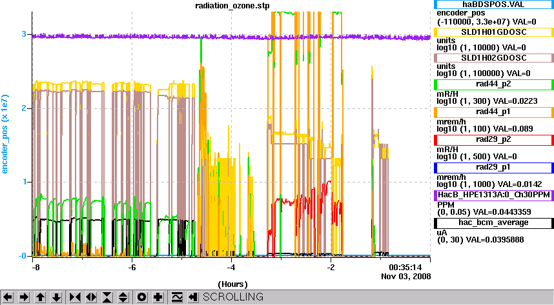This screenshot has width=554, height=305.
Task: Click the -6 hours tick label
Action: pos(132,267)
